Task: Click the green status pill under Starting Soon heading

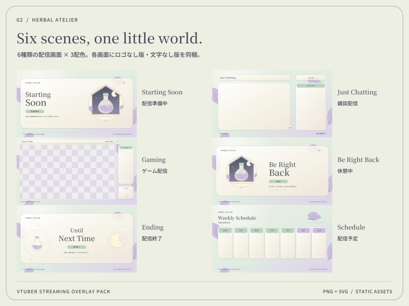Action: (35, 112)
